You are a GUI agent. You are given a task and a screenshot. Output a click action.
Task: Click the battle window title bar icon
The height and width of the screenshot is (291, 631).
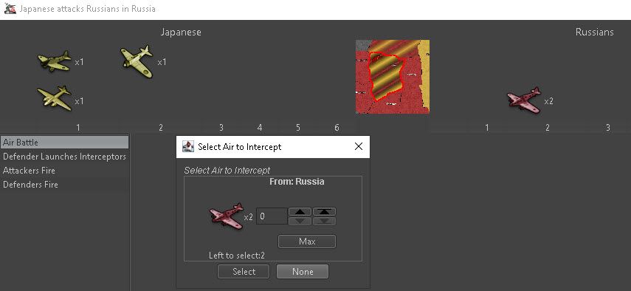10,9
